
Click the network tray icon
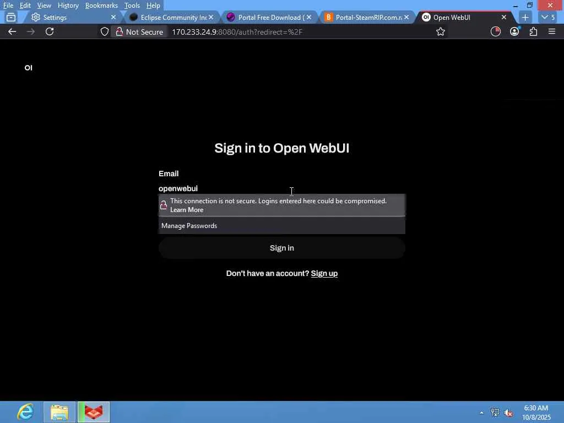click(495, 413)
